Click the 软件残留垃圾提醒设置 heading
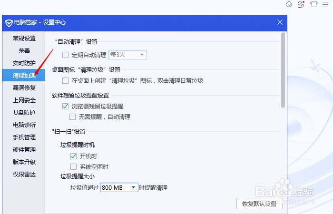Viewport: 333px width, 214px height. (80, 96)
